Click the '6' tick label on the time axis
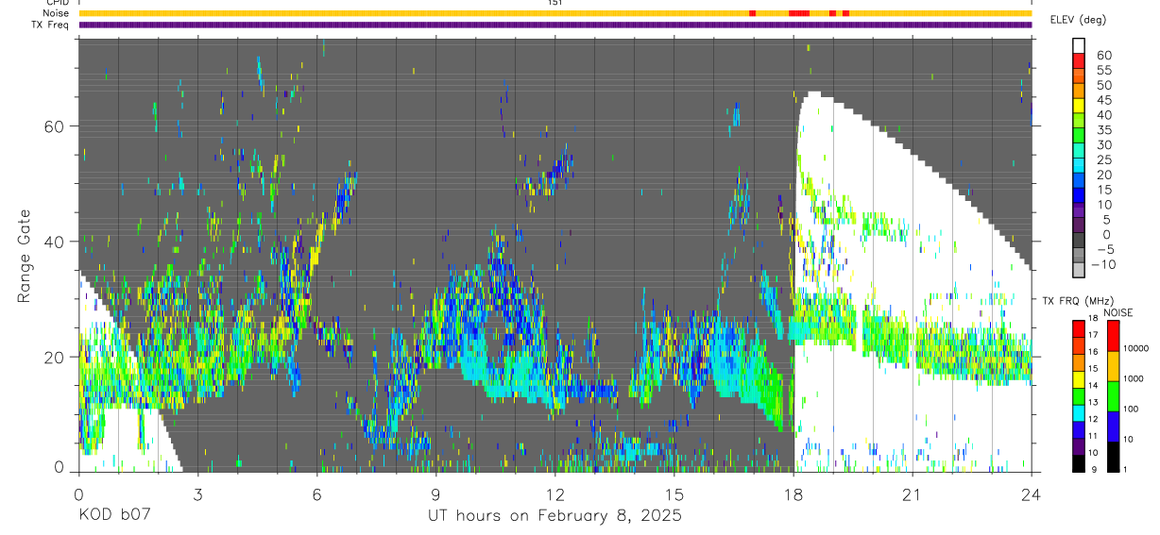1160x535 pixels. [317, 494]
